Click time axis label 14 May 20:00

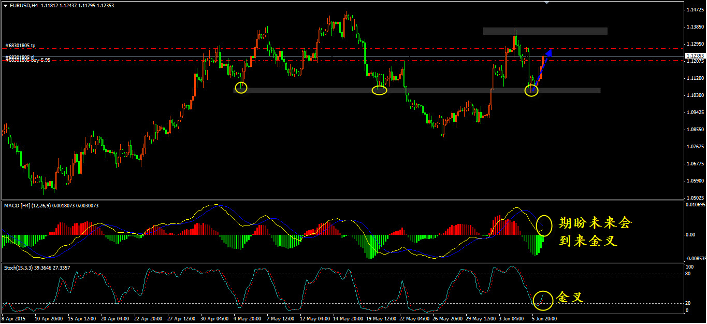click(348, 318)
